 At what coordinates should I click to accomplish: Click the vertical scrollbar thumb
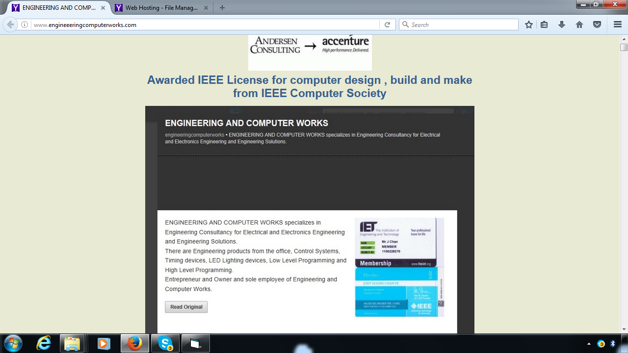click(x=624, y=47)
